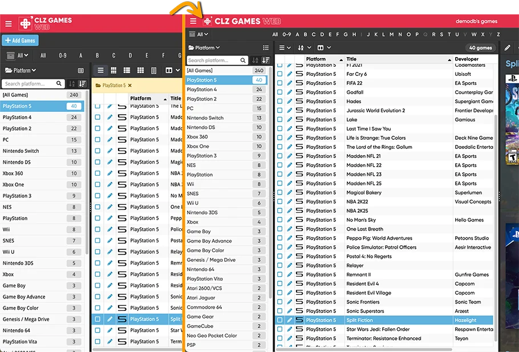Viewport: 519px width, 352px height.
Task: Click the pencil in the left panel 'Star' row
Action: click(110, 330)
